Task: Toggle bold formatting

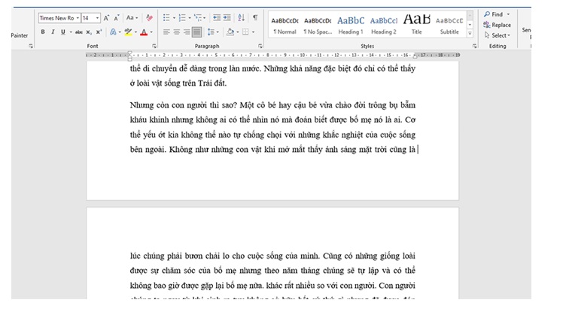Action: coord(43,32)
